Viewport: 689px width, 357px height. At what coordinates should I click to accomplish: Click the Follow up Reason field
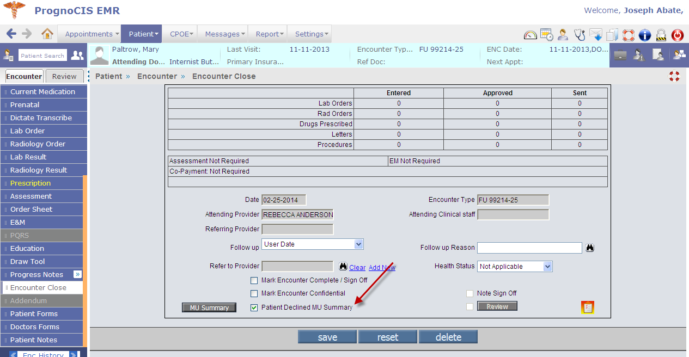pyautogui.click(x=530, y=248)
